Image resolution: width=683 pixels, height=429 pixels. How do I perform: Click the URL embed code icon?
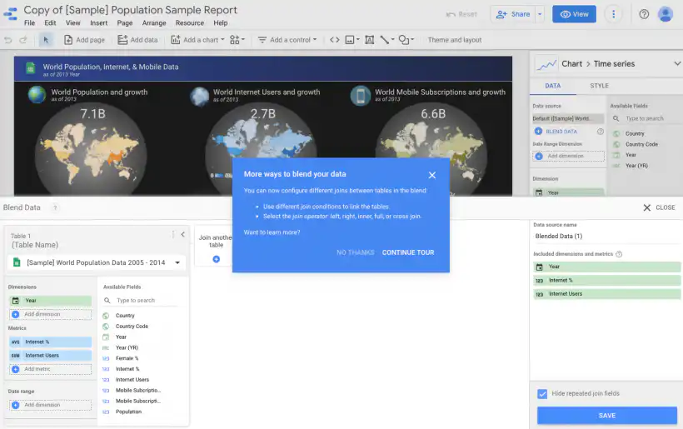[334, 40]
